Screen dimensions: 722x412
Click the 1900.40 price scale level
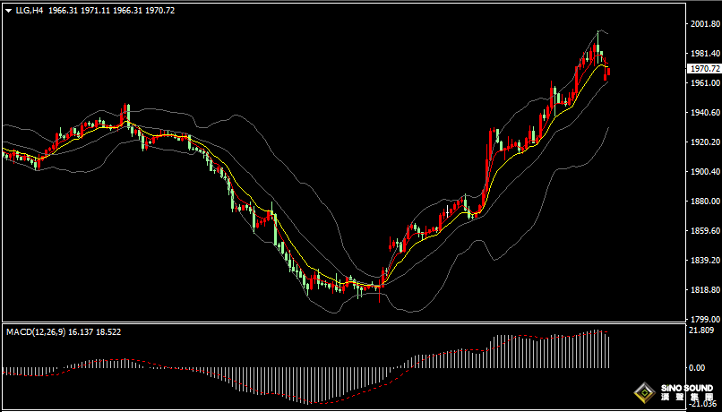click(703, 172)
